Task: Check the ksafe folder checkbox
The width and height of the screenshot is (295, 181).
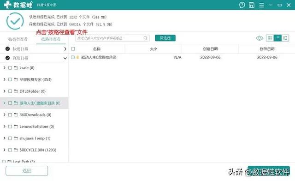Action: 10,68
